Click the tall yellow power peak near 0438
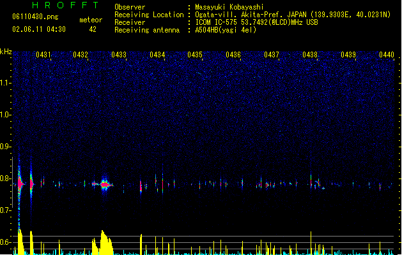Image resolution: width=402 pixels, height=255 pixels. click(x=311, y=243)
